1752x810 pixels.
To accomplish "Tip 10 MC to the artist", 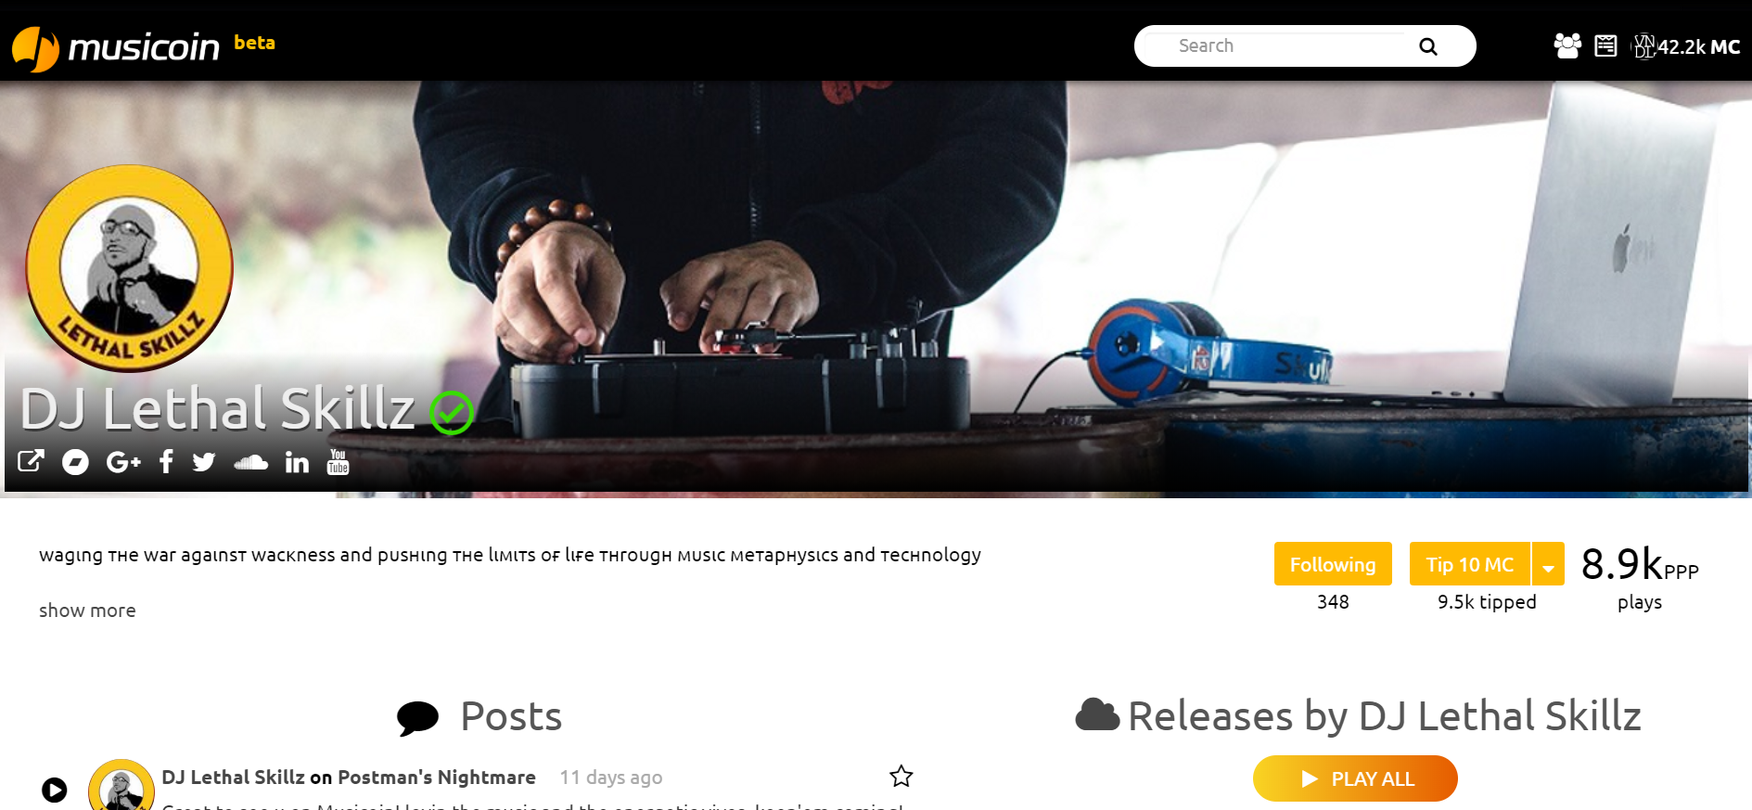I will pyautogui.click(x=1470, y=564).
